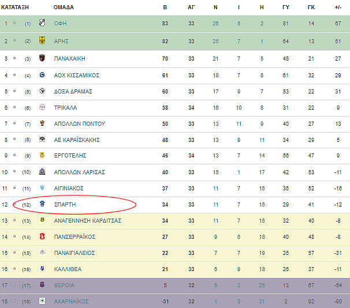Click the ΣΠΑΡΤΗ helmet crest icon
350x308 pixels.
pyautogui.click(x=42, y=204)
